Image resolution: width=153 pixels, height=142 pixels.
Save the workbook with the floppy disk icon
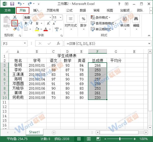pos(12,4)
